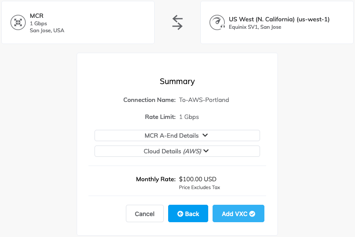Click the Equinix SV1, San Jose location text
The width and height of the screenshot is (355, 237).
255,27
